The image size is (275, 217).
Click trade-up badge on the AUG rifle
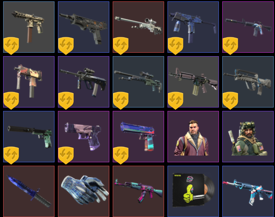66,101
